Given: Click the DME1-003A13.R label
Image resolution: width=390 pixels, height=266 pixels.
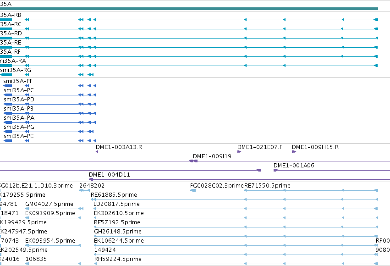Looking at the screenshot, I should click(119, 147).
